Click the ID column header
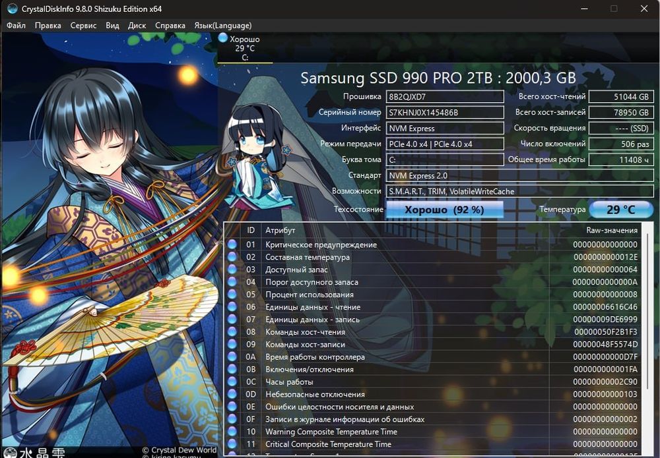The image size is (660, 458). [251, 230]
